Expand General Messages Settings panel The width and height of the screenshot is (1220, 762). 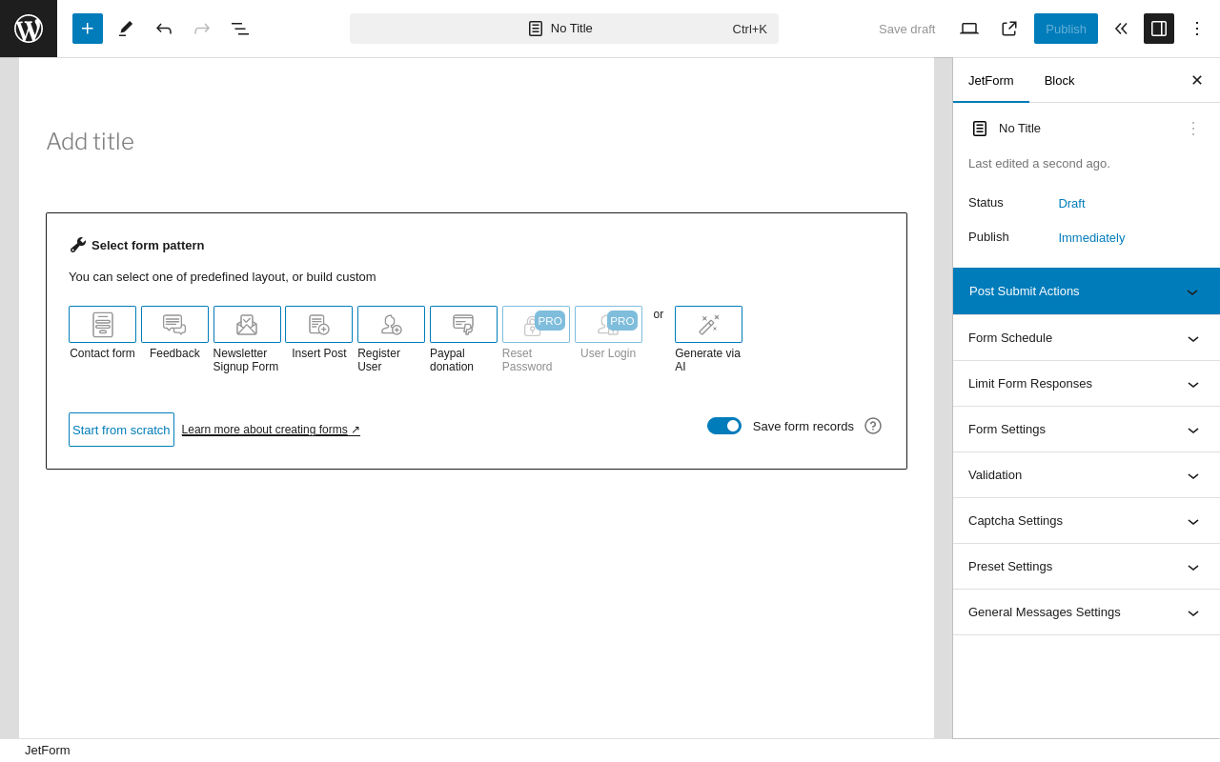click(1087, 612)
